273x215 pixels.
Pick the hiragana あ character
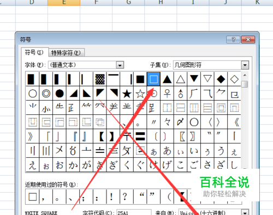click(167, 151)
